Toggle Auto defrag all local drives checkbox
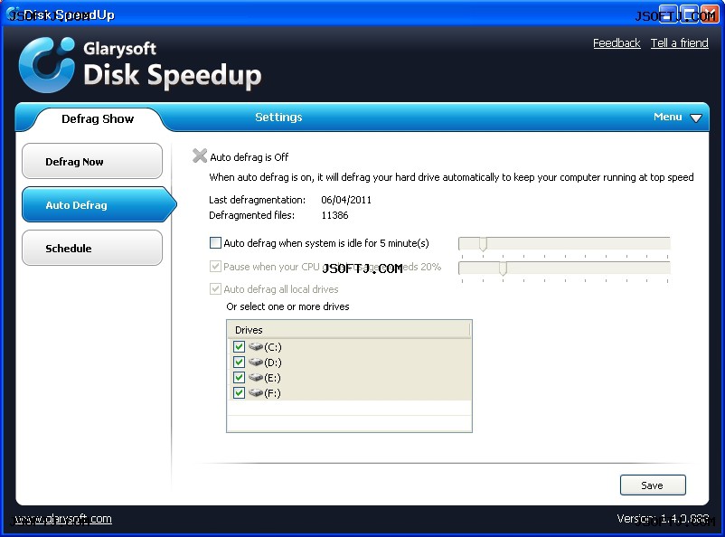 [x=215, y=289]
